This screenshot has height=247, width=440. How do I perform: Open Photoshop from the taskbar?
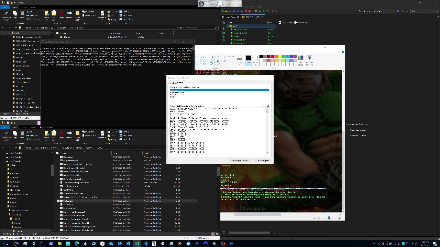(197, 244)
